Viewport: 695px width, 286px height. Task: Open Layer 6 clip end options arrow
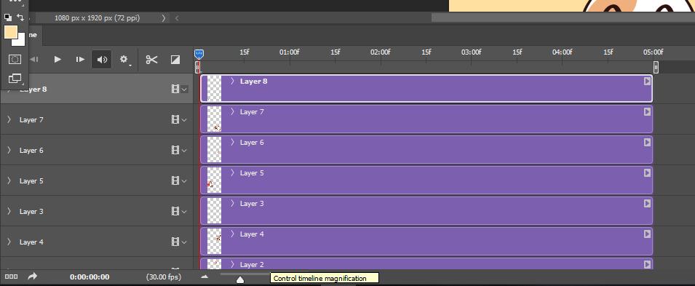pyautogui.click(x=647, y=143)
